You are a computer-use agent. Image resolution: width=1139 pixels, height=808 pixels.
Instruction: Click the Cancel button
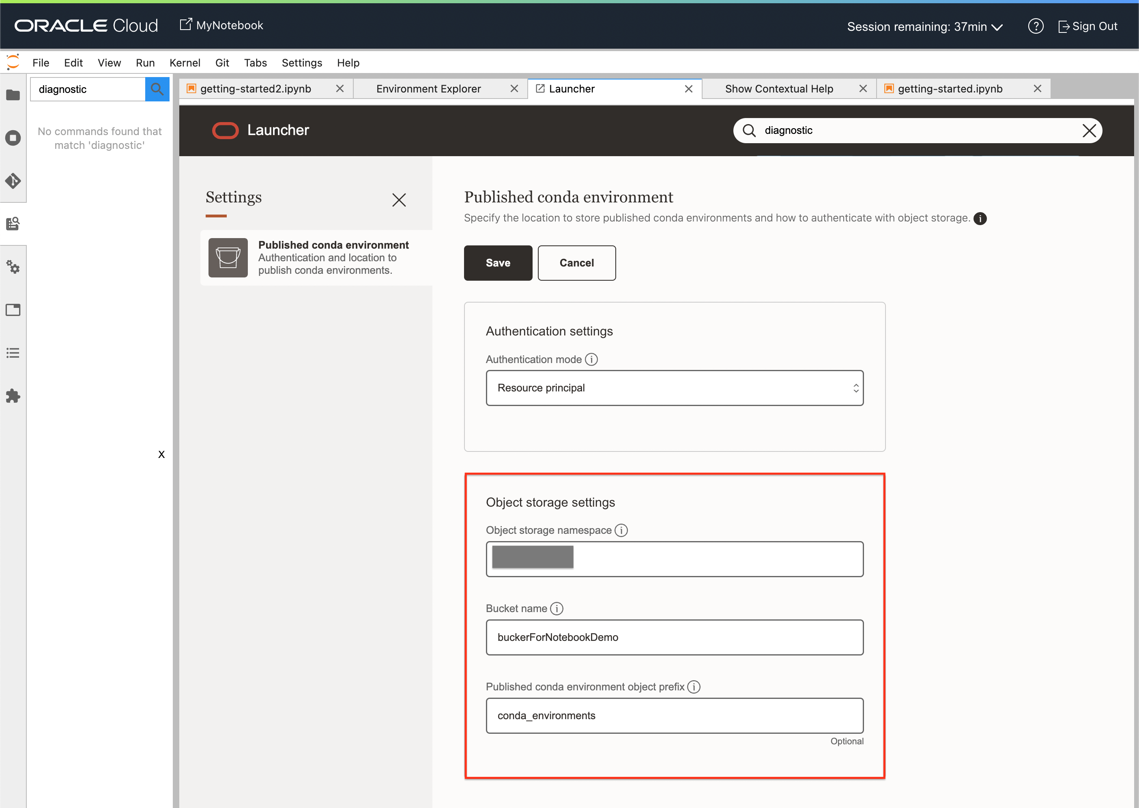coord(577,263)
